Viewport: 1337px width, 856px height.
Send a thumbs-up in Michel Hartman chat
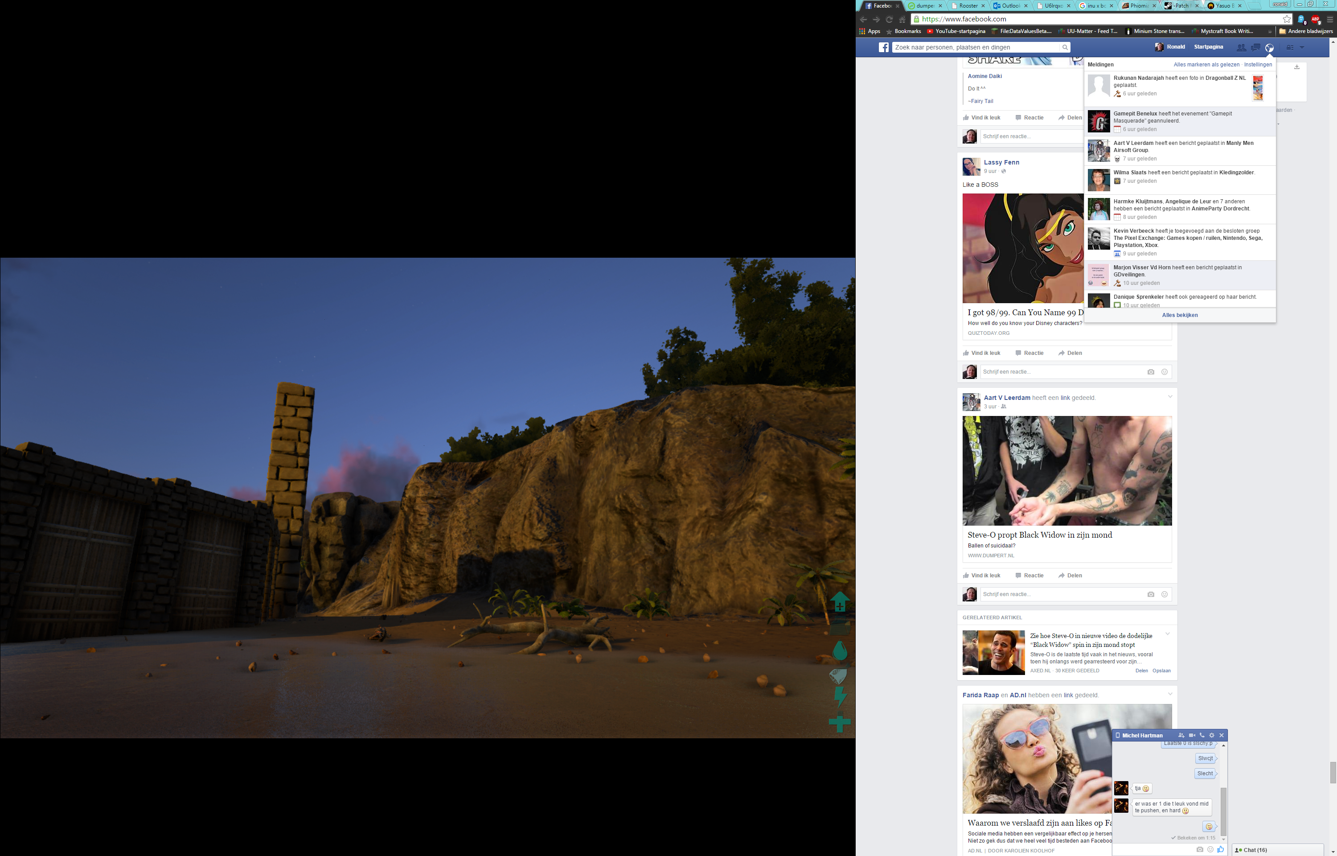click(x=1220, y=849)
